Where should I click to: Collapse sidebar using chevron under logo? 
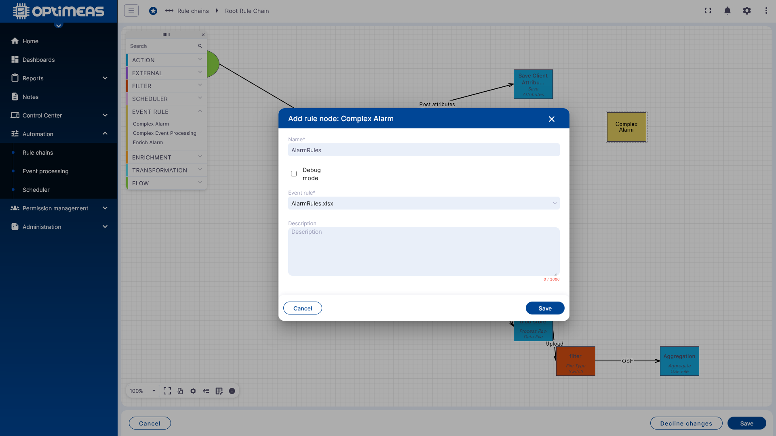click(59, 25)
